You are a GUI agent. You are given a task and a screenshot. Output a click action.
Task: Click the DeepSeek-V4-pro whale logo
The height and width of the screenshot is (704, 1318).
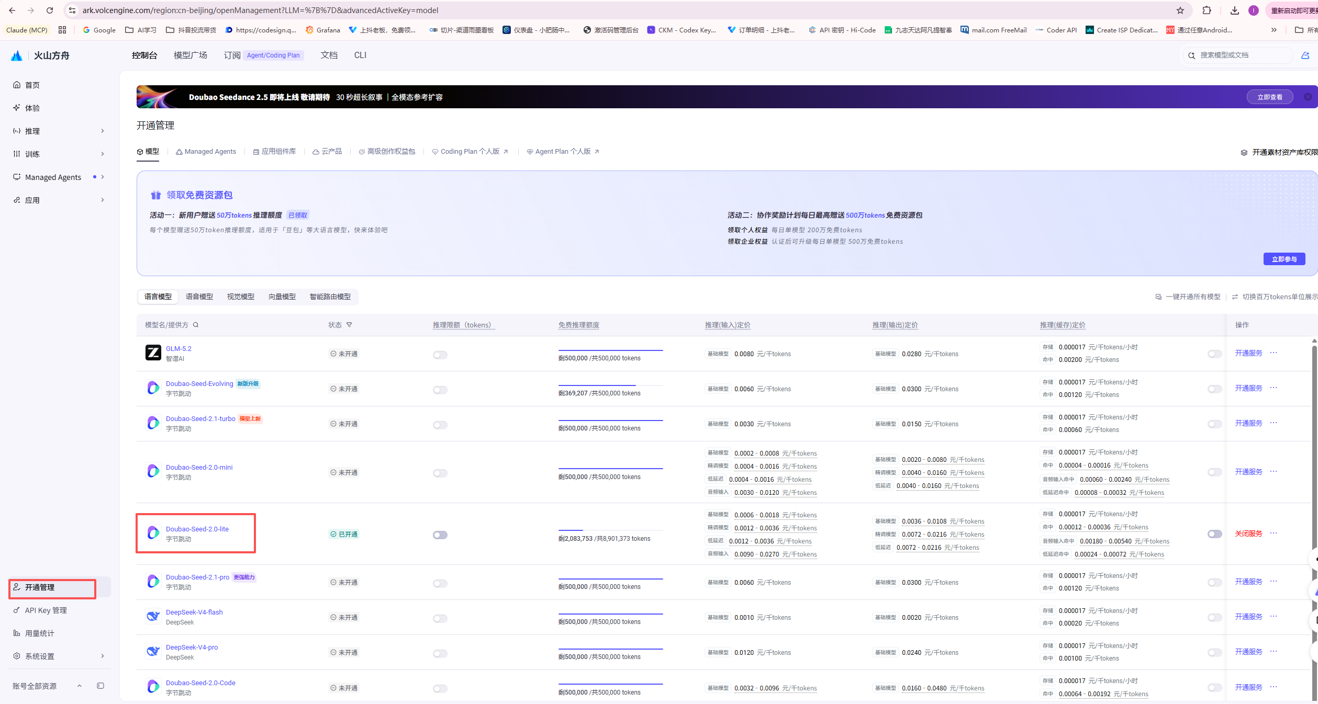[x=153, y=652]
